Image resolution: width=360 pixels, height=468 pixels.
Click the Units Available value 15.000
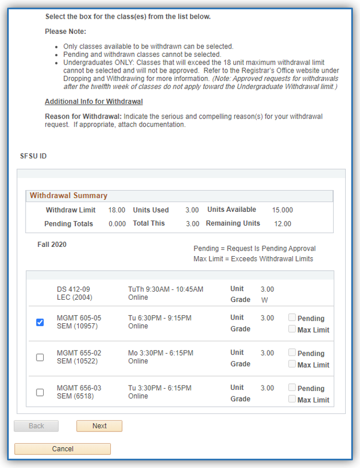click(x=282, y=210)
